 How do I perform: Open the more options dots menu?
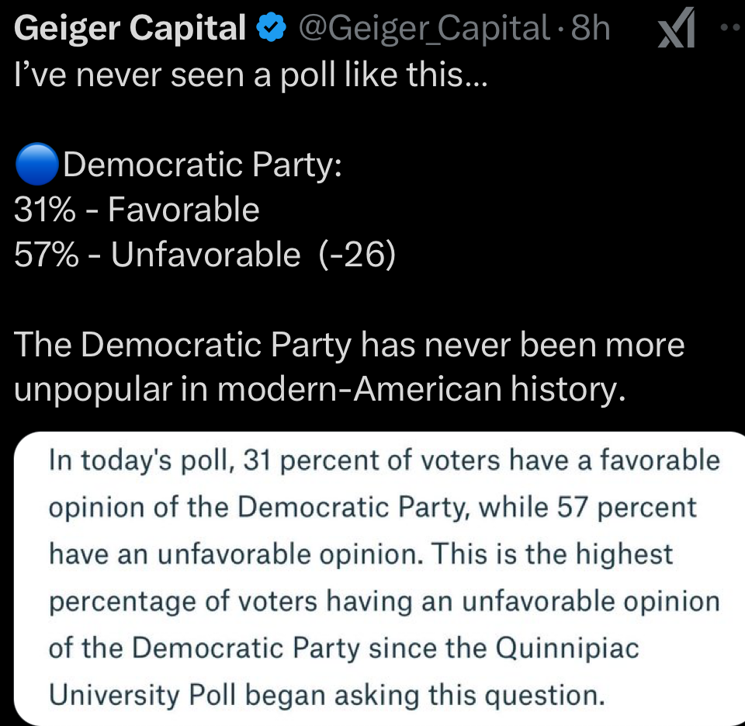[x=729, y=28]
